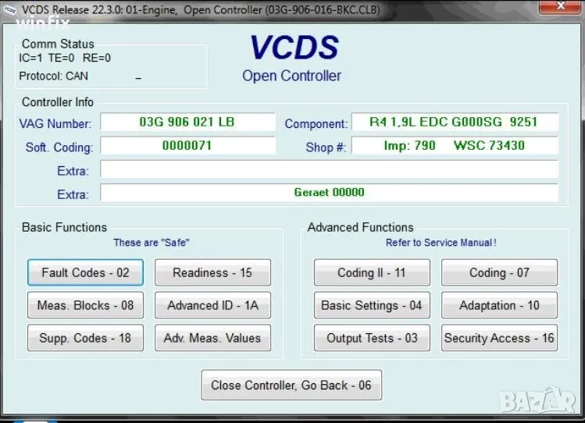The image size is (585, 423).
Task: Open Security Access - 16
Action: coord(499,338)
